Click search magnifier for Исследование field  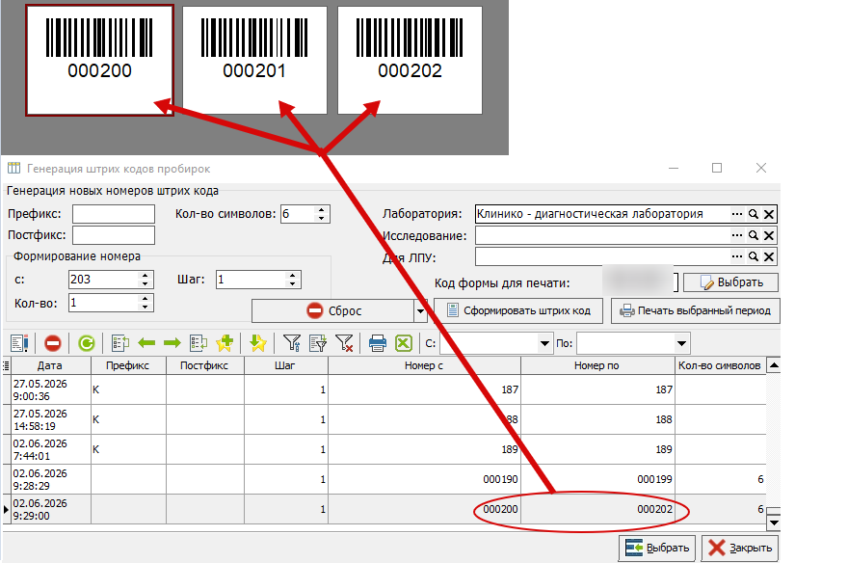(753, 235)
